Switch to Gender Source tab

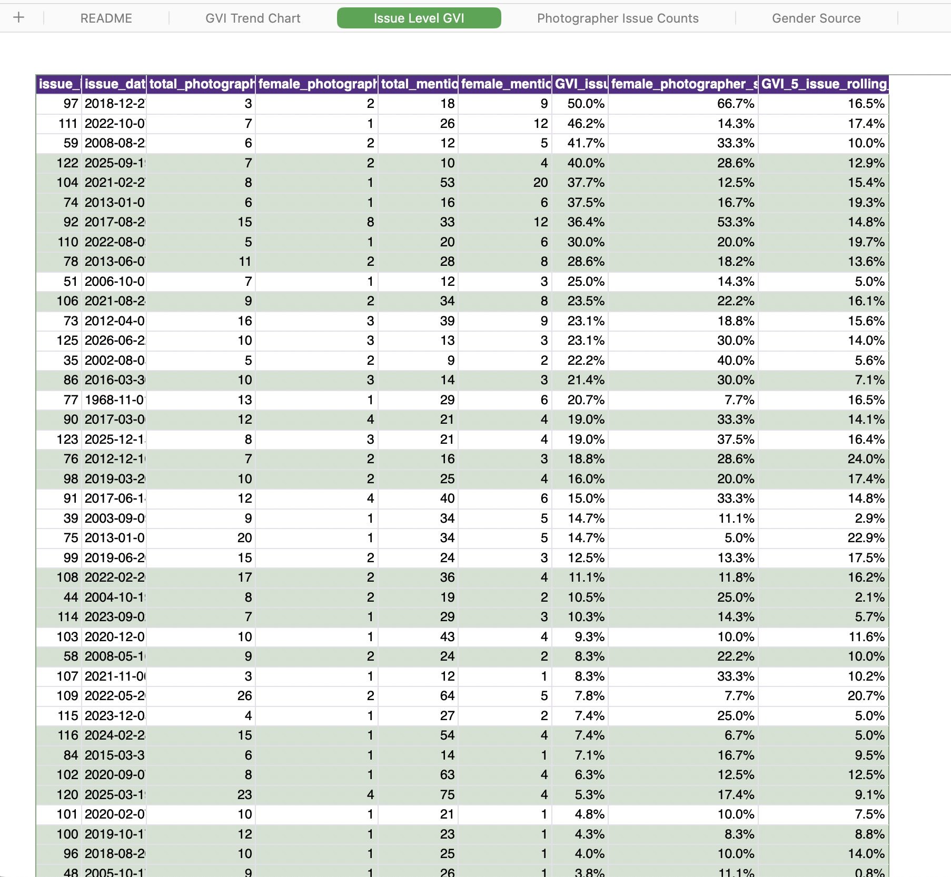(x=816, y=18)
